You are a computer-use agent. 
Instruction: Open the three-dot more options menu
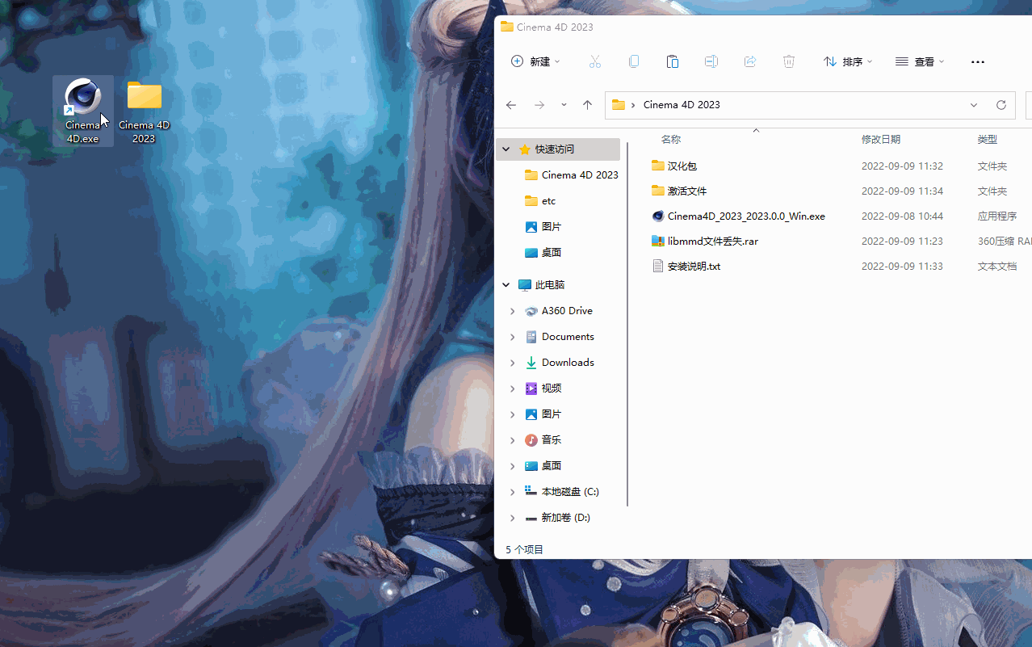point(978,61)
